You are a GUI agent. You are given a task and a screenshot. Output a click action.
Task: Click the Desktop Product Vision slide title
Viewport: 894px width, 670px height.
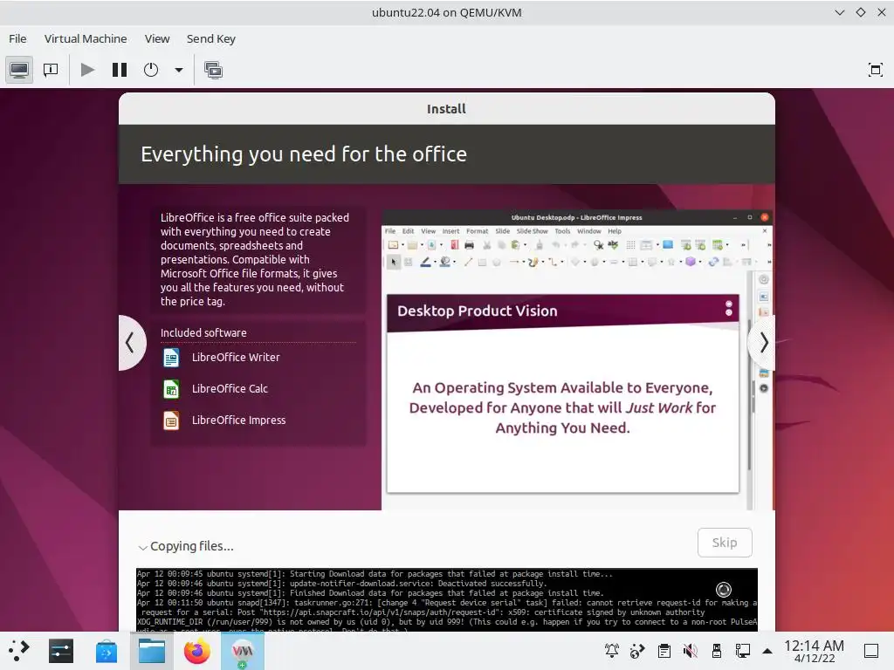click(478, 311)
